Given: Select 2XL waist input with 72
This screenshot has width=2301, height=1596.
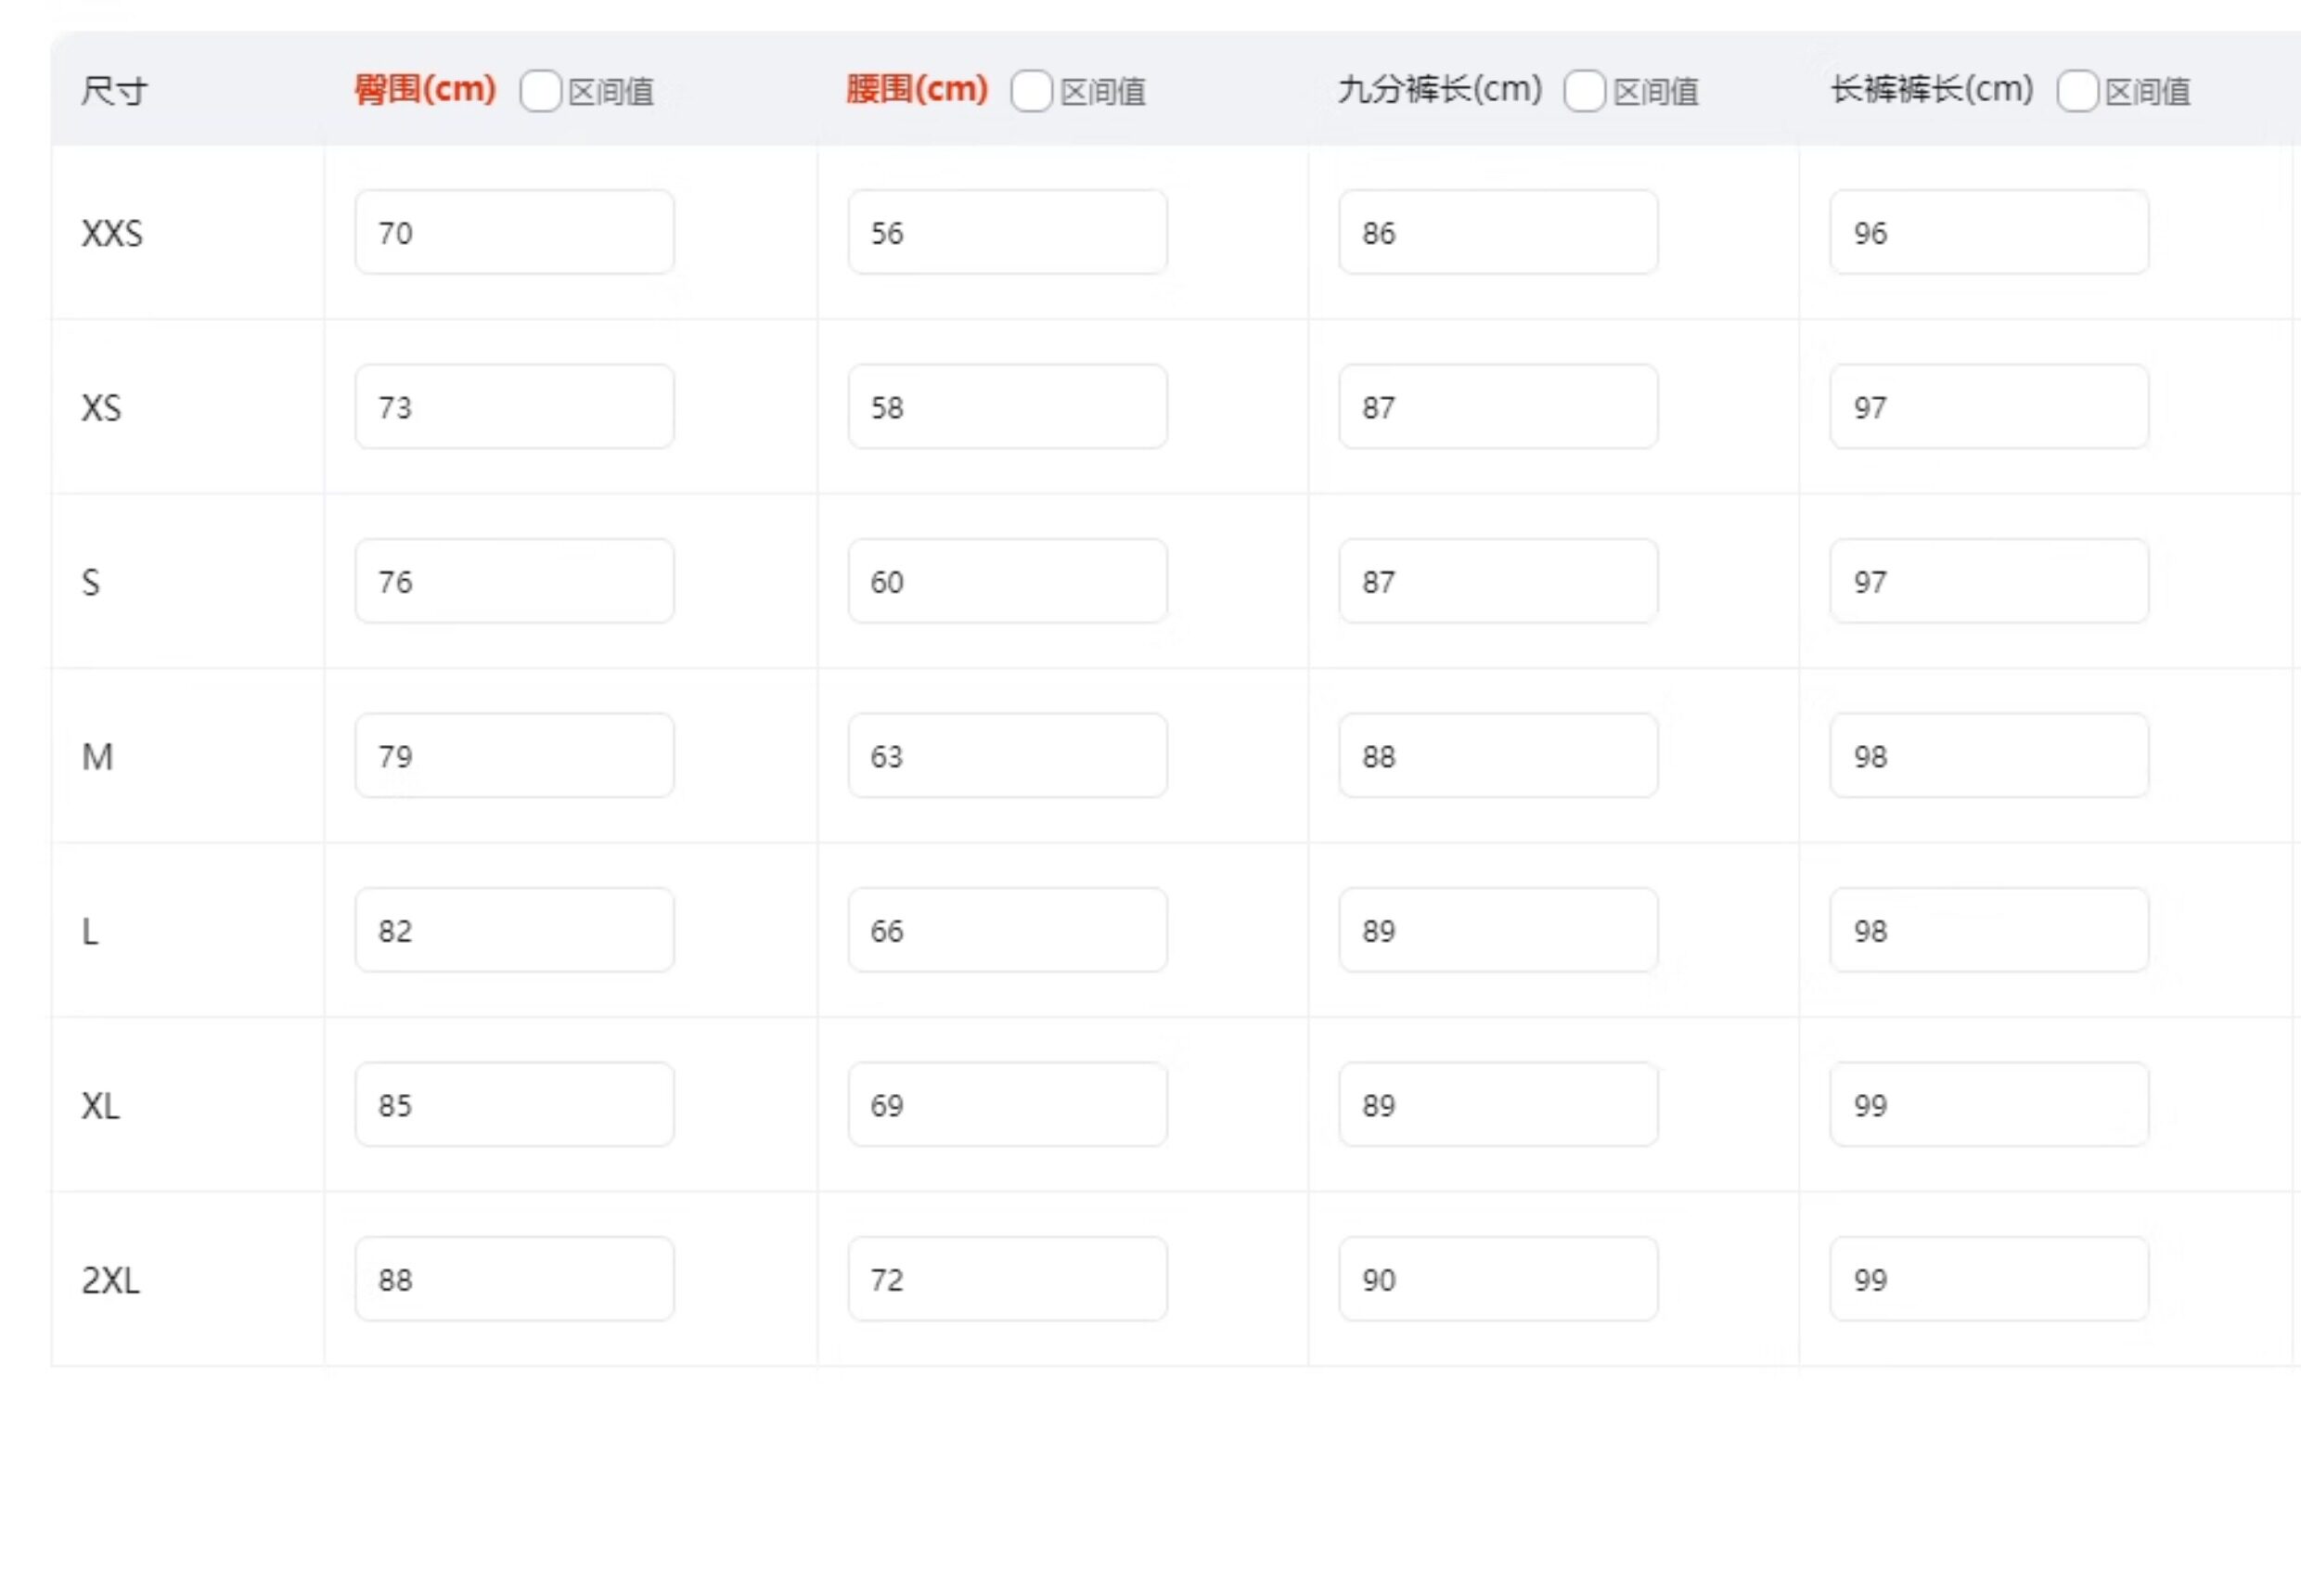Looking at the screenshot, I should coord(1007,1279).
